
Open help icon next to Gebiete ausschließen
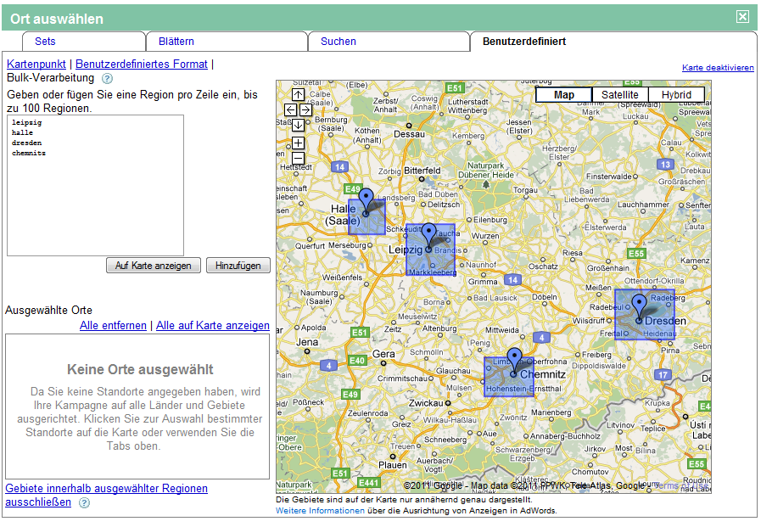(x=85, y=502)
